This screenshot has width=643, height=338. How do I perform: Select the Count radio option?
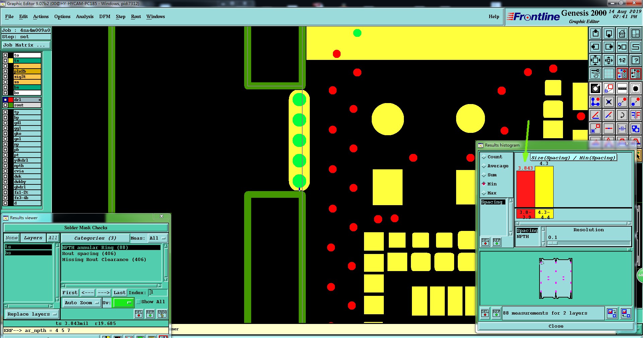(484, 157)
